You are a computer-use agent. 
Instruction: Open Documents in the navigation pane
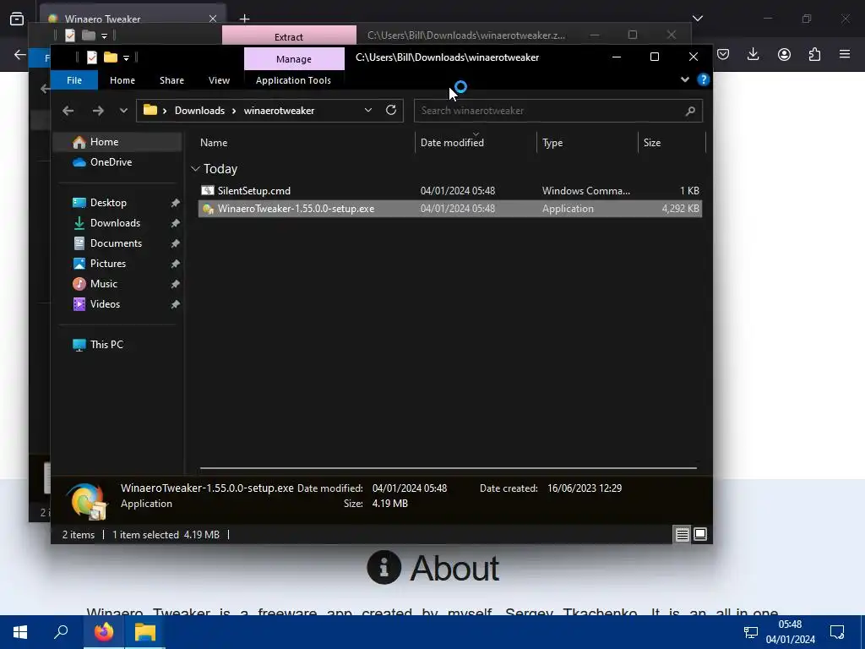pyautogui.click(x=116, y=243)
